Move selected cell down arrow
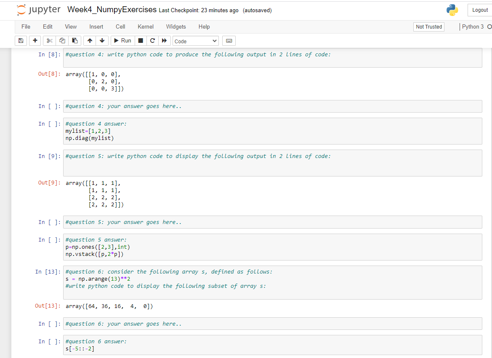This screenshot has height=358, width=492. tap(102, 41)
